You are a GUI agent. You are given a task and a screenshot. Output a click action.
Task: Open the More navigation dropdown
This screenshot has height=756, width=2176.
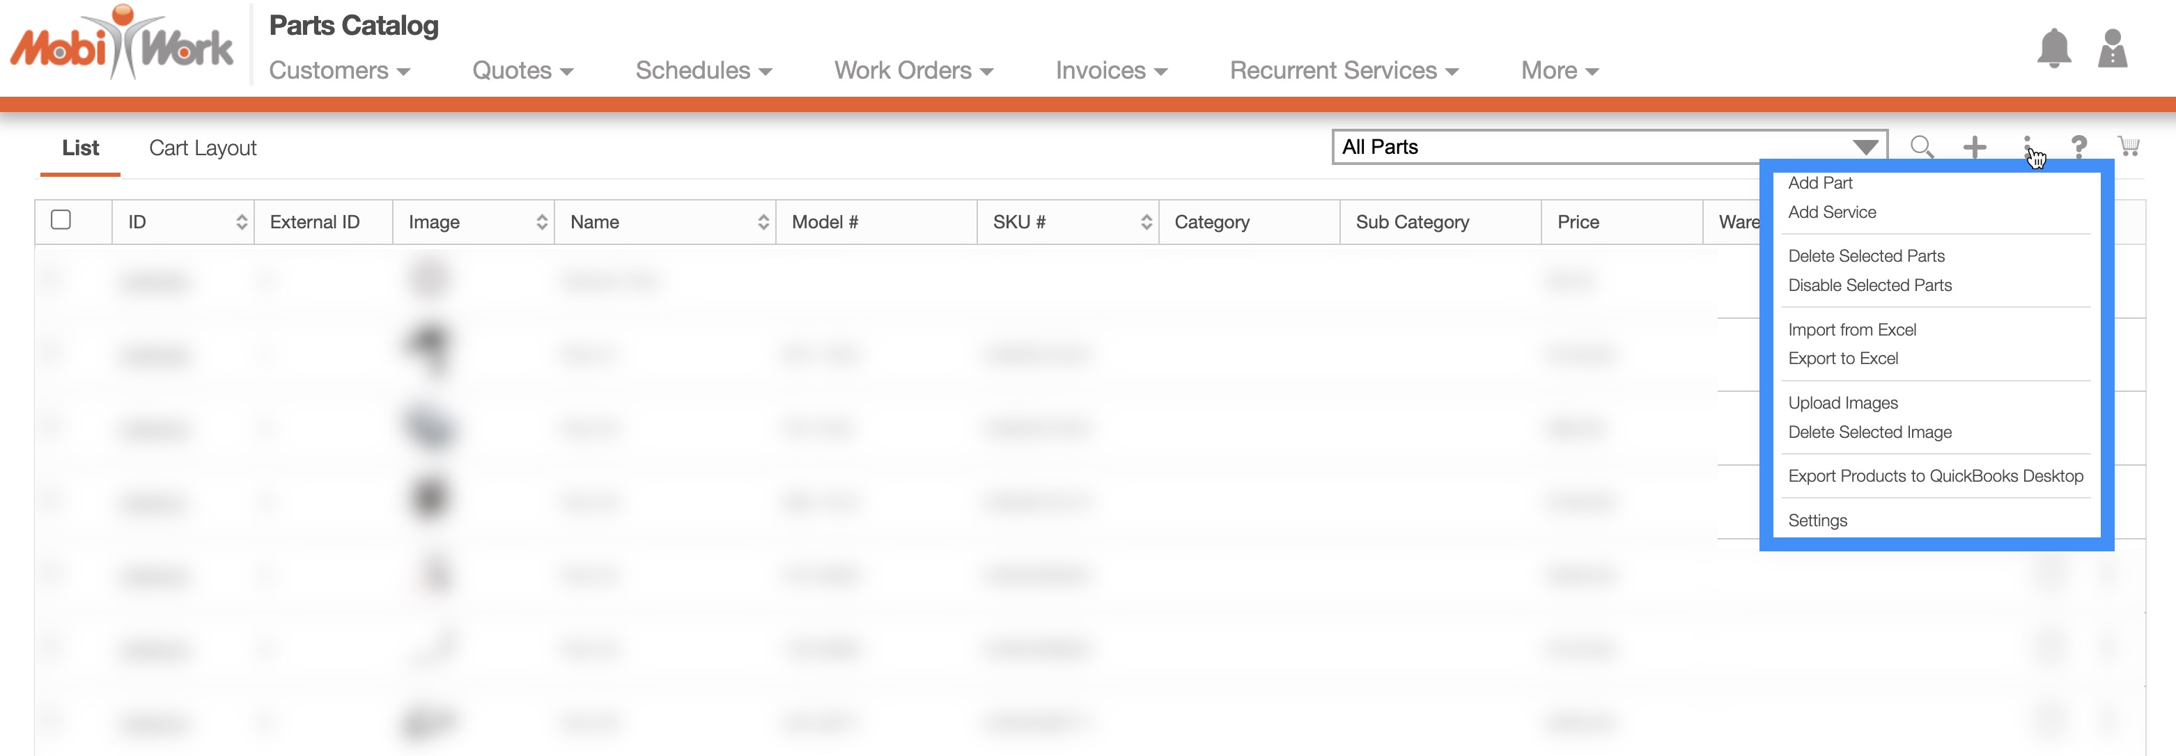[x=1560, y=71]
